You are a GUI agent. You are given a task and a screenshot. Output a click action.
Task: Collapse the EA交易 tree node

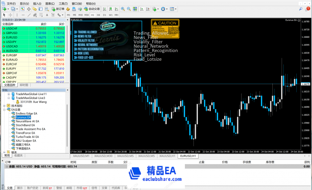tap(4, 110)
